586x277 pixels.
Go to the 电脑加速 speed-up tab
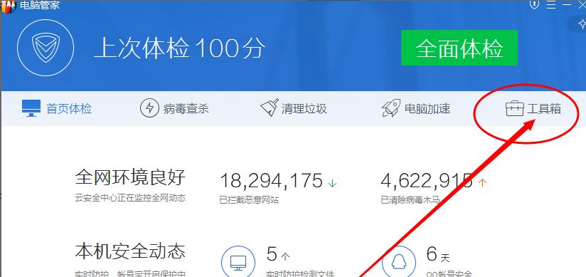coord(416,108)
